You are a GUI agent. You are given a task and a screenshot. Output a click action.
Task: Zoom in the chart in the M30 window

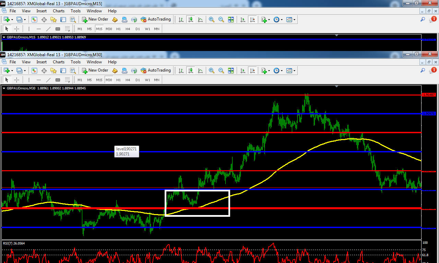point(212,71)
